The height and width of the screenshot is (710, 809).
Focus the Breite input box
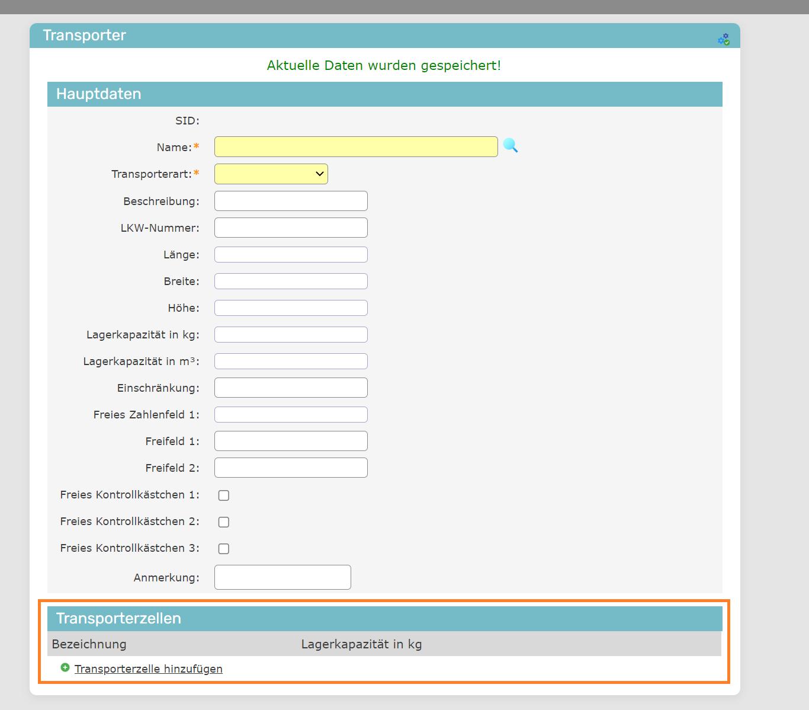point(291,282)
